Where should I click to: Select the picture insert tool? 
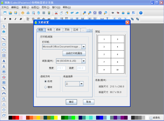pyautogui.click(x=4, y=55)
